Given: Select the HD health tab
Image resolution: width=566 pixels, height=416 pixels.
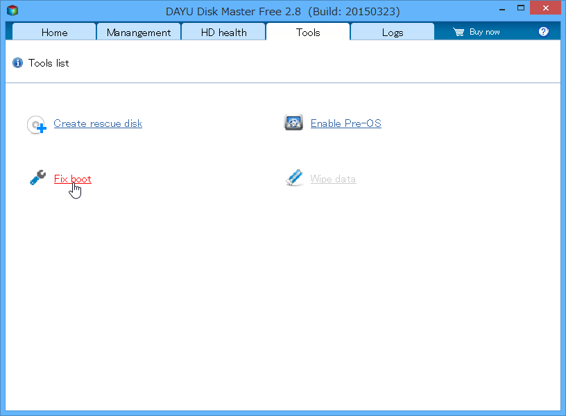Looking at the screenshot, I should (223, 32).
